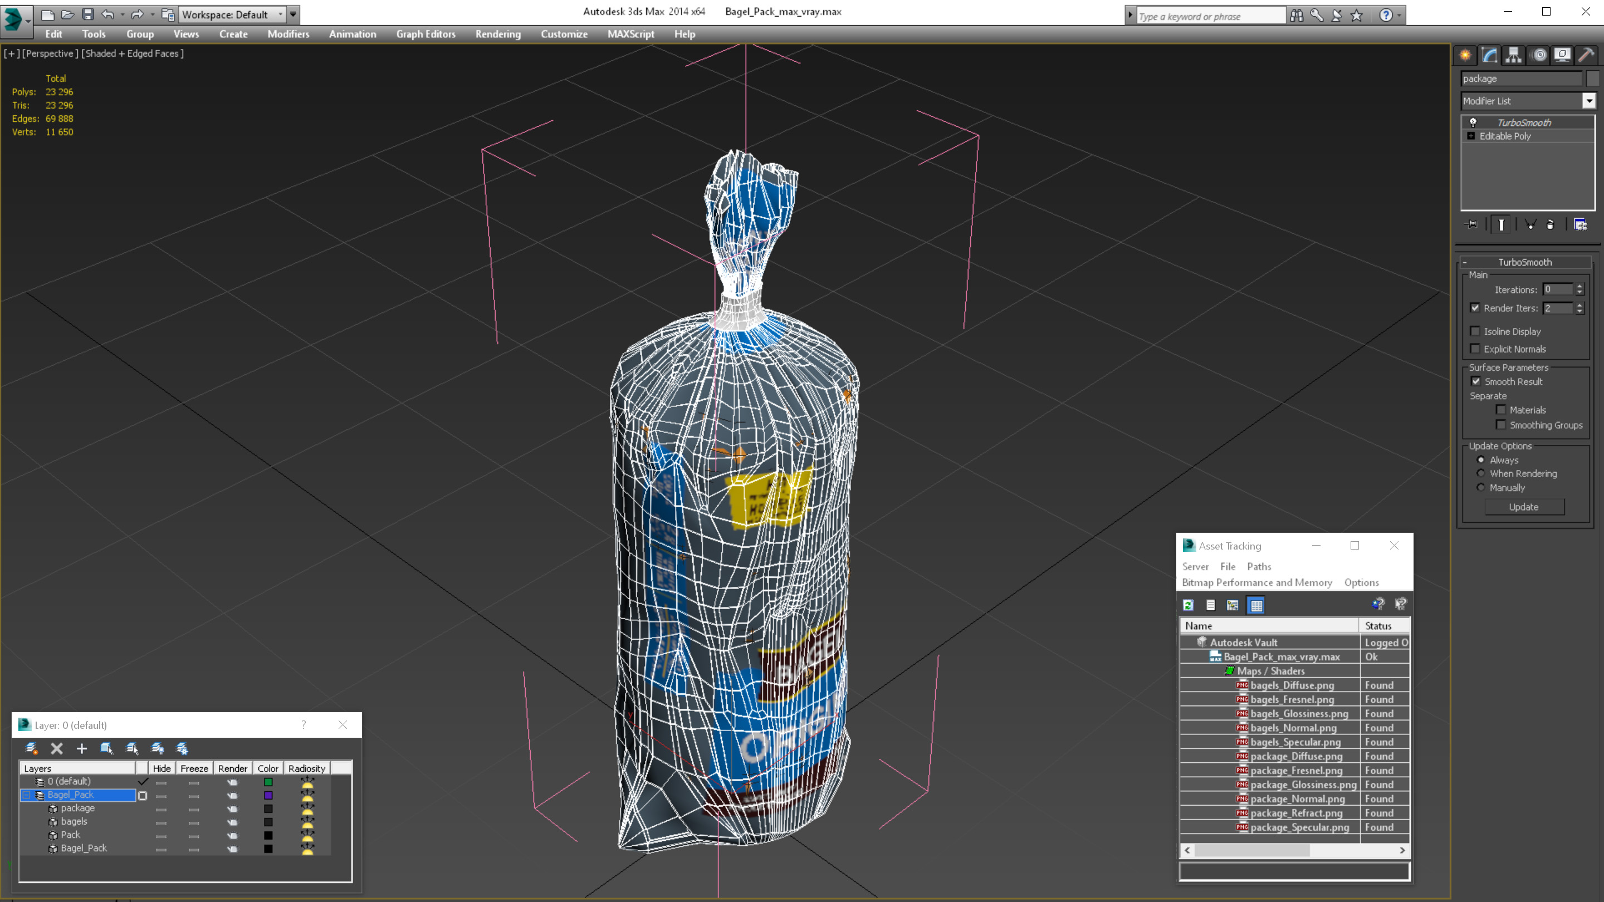Open the Rendering menu

click(498, 34)
